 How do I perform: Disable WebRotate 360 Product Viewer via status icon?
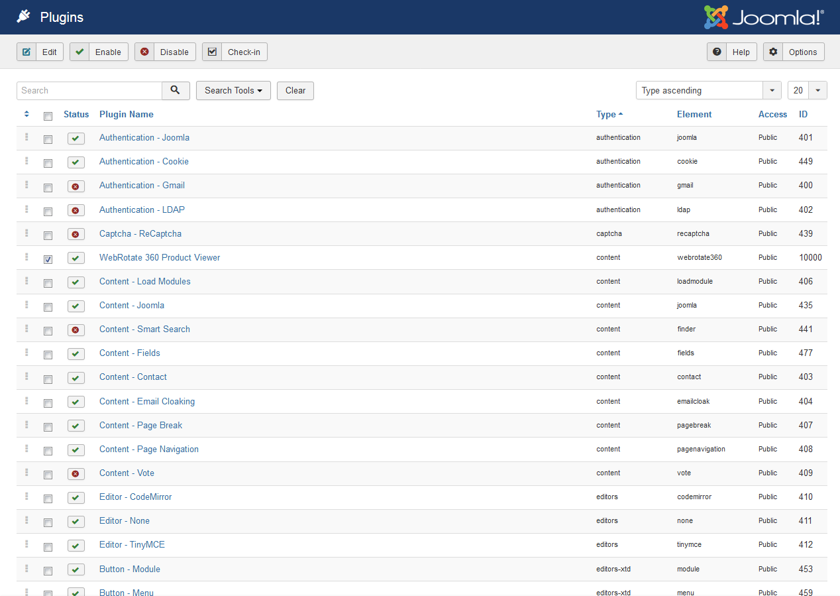[76, 258]
